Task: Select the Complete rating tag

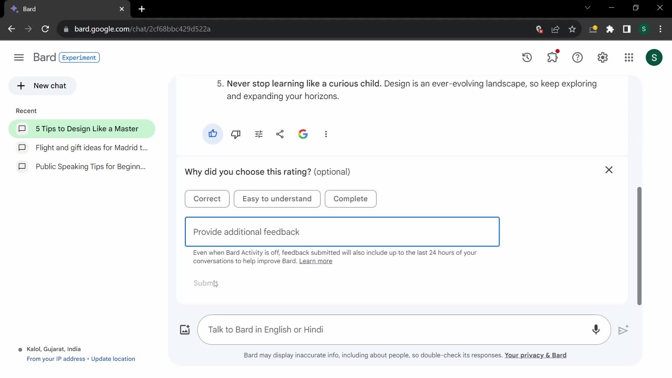Action: coord(350,198)
